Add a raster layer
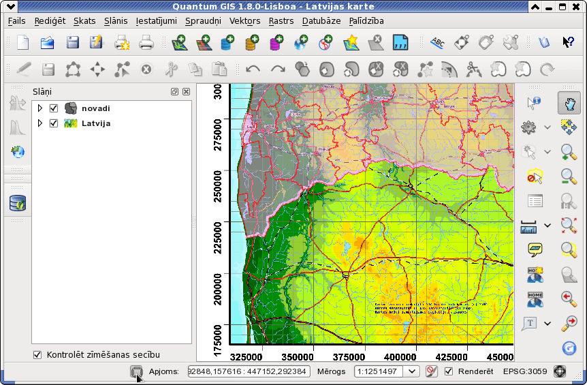Image resolution: width=587 pixels, height=385 pixels. coord(204,43)
